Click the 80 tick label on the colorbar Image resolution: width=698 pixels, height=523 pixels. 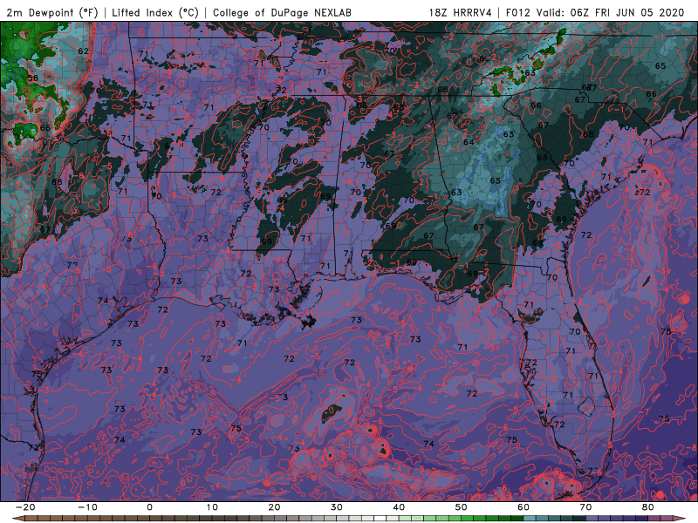pos(648,507)
